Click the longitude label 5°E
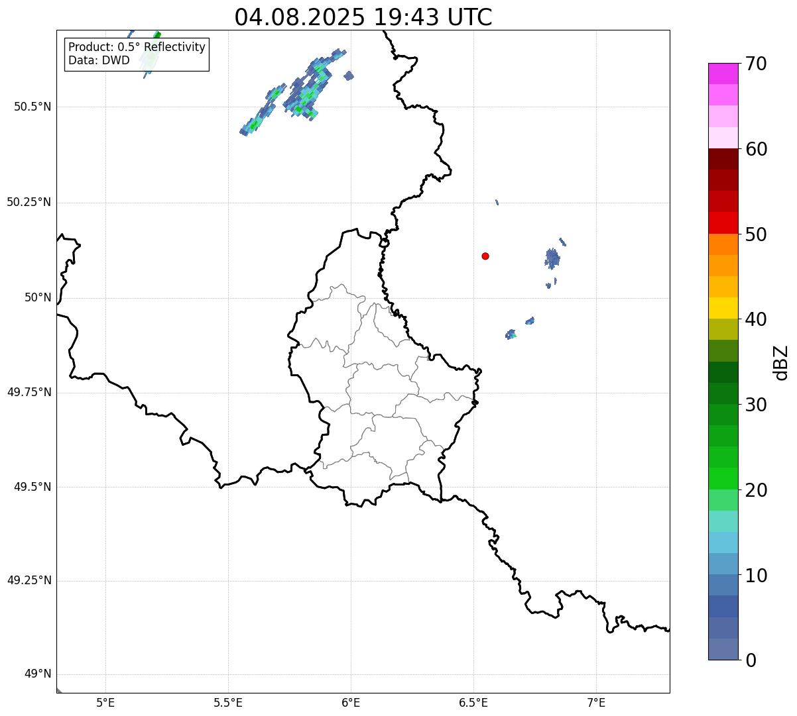The height and width of the screenshot is (716, 797). pos(106,703)
